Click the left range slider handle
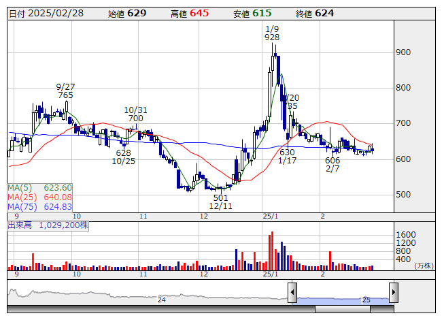This screenshot has width=444, height=320. (x=292, y=293)
